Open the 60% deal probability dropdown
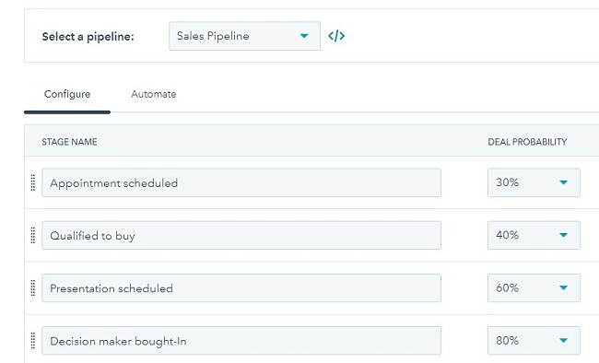This screenshot has width=599, height=363. click(x=534, y=288)
